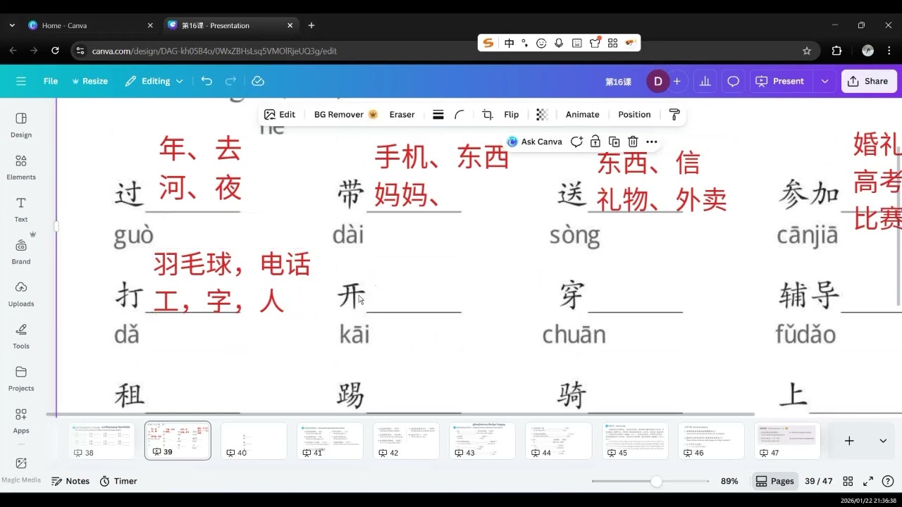Open the Timer
Screen dimensions: 902x507
[118, 481]
